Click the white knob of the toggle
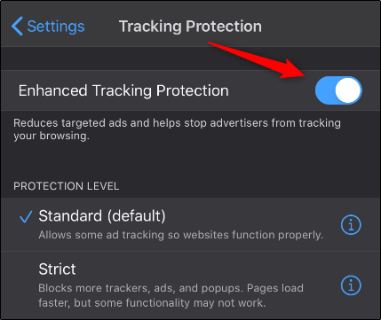381x320 pixels. pos(347,90)
